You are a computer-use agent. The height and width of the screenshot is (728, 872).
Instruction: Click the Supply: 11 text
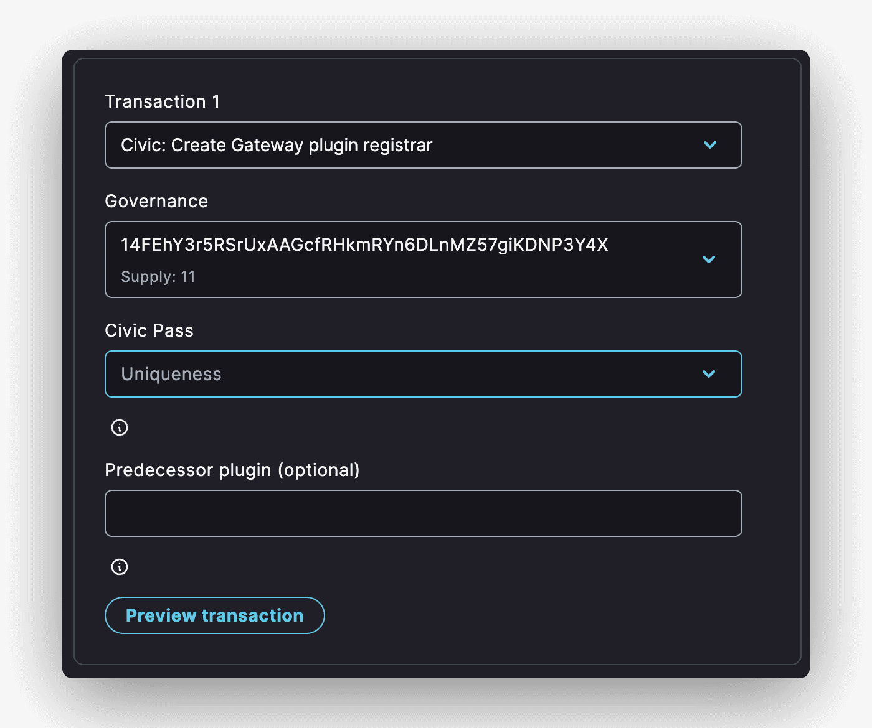[158, 277]
